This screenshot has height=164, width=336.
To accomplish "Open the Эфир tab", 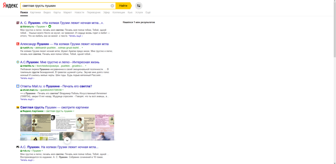I will (x=107, y=12).
